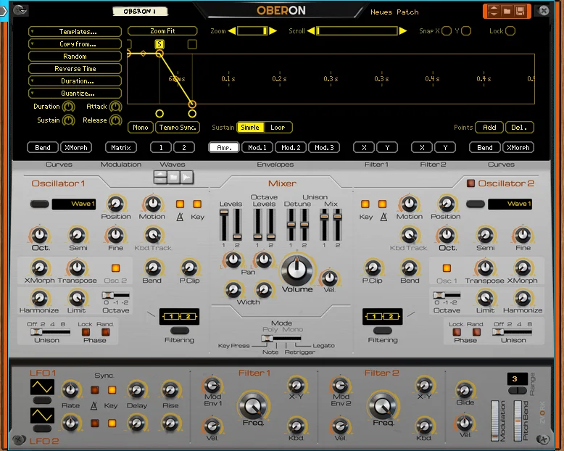Open the patch browser folder icon
The height and width of the screenshot is (451, 564).
click(x=507, y=11)
